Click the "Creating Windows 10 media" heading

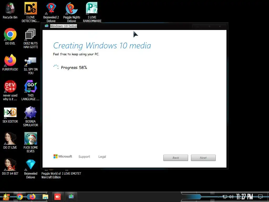pyautogui.click(x=102, y=46)
